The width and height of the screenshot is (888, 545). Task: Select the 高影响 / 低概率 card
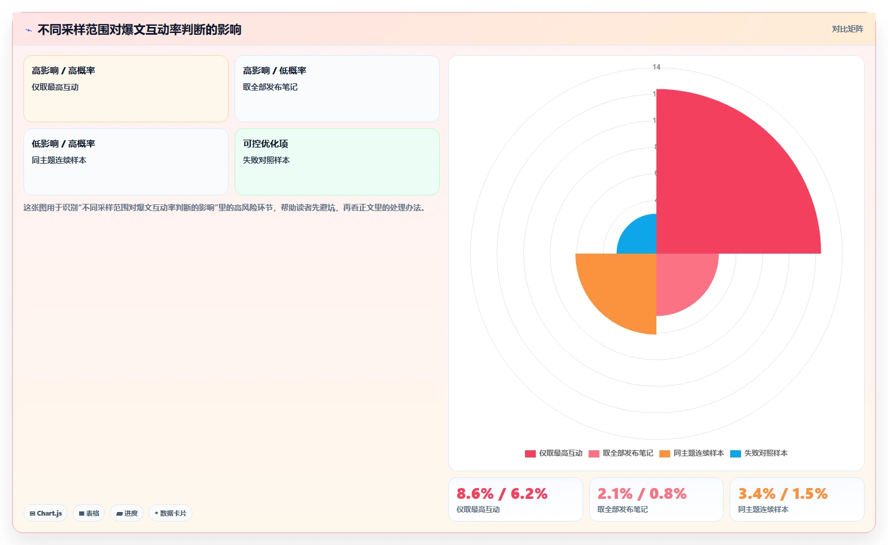coord(337,89)
